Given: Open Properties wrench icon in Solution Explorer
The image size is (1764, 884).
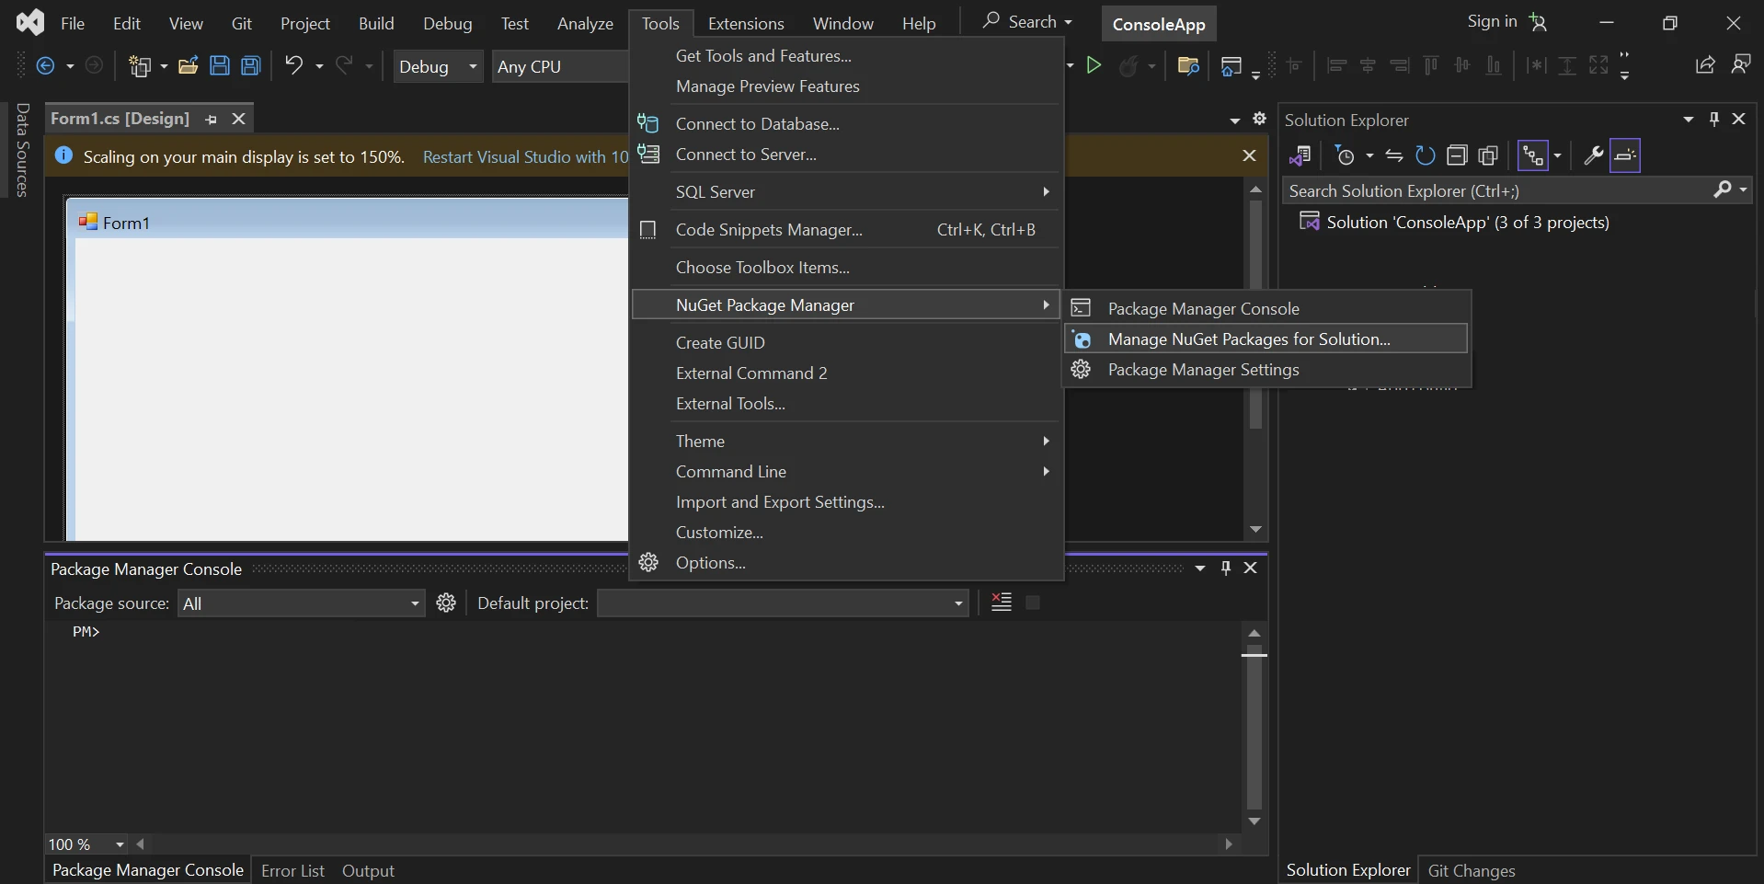Looking at the screenshot, I should click(1593, 155).
